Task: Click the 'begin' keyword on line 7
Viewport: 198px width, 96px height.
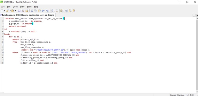Action: click(7, 34)
